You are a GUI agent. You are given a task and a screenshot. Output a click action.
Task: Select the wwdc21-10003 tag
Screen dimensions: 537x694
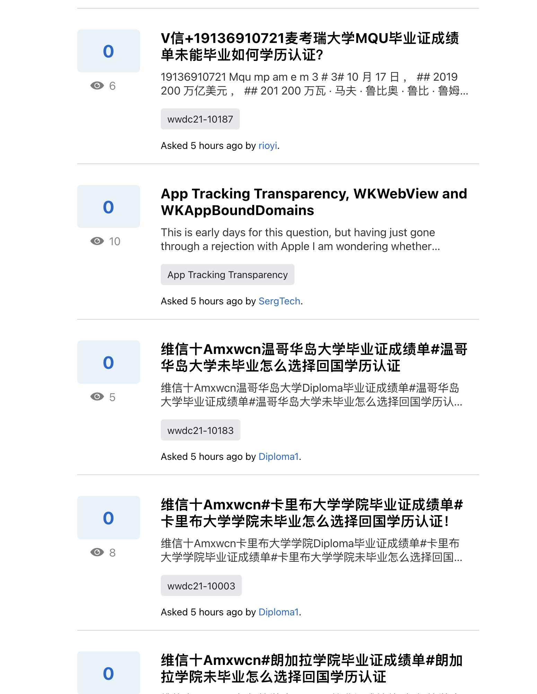point(201,586)
